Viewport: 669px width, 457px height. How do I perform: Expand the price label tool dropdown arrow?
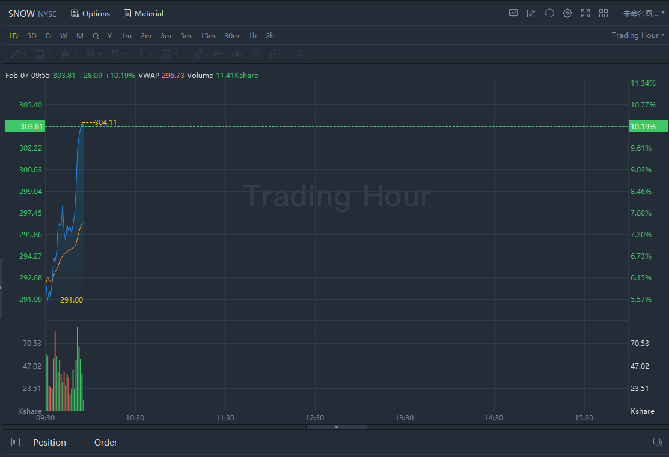click(x=176, y=54)
